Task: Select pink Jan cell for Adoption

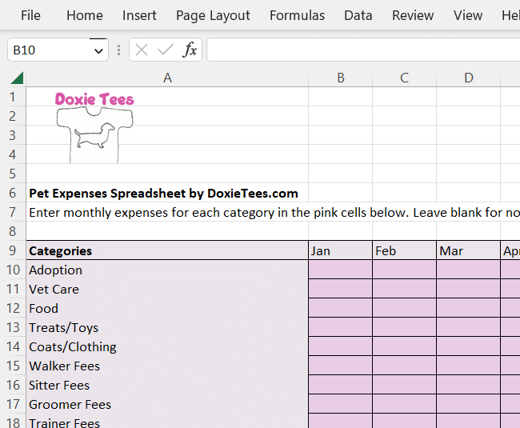Action: (340, 270)
